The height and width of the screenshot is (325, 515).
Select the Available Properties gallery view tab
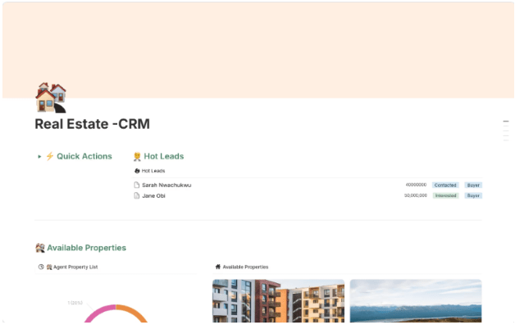[242, 267]
